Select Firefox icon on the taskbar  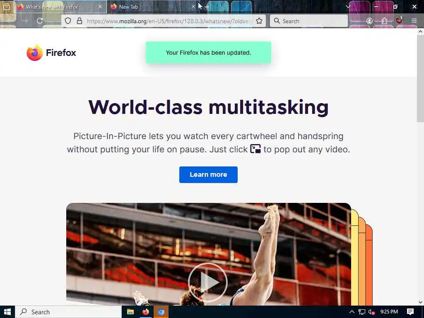[146, 312]
